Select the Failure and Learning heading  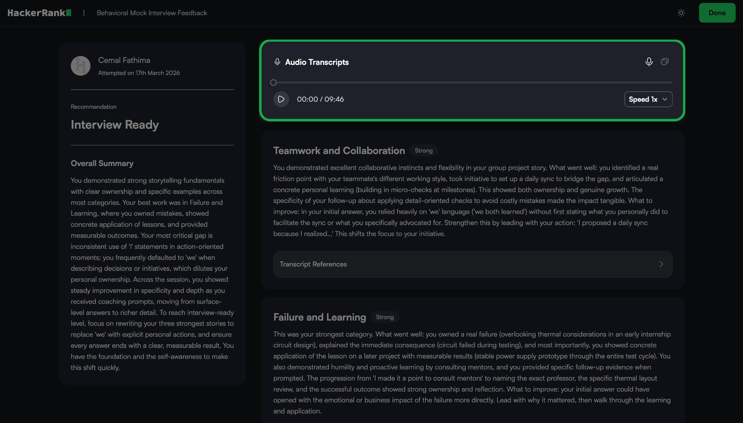pyautogui.click(x=319, y=317)
